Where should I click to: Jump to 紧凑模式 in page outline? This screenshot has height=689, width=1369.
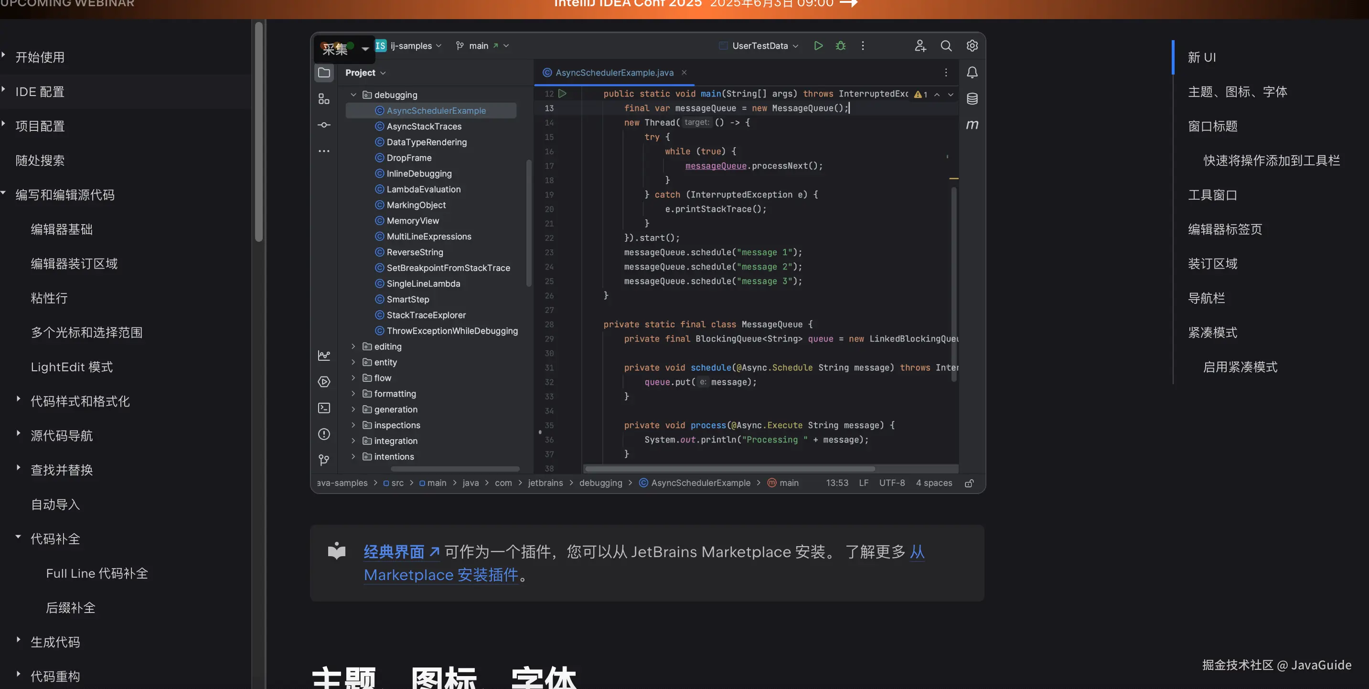pyautogui.click(x=1212, y=332)
